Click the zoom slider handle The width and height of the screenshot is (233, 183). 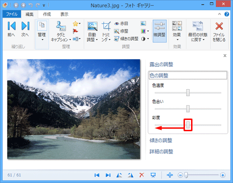click(x=186, y=175)
